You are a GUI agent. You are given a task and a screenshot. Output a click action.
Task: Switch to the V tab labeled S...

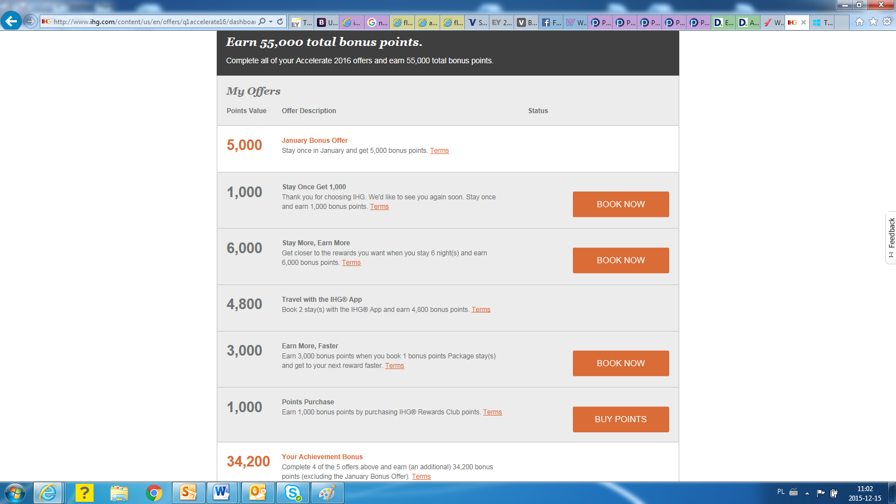coord(478,22)
